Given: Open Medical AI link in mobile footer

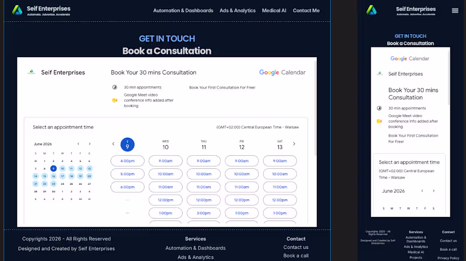Looking at the screenshot, I should pyautogui.click(x=416, y=252).
